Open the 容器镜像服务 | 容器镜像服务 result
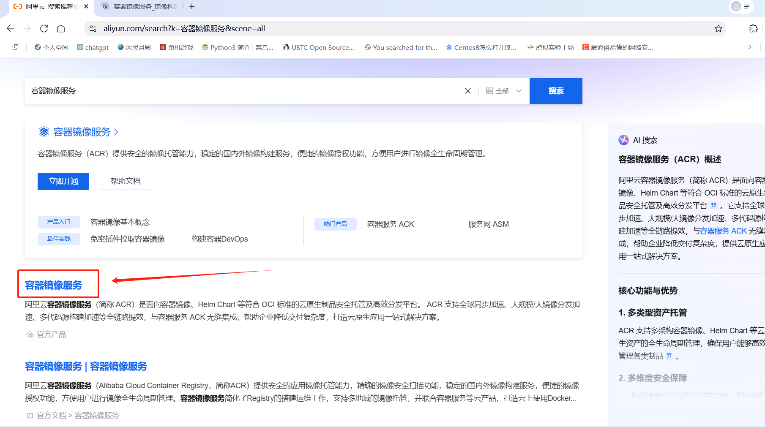765x427 pixels. point(86,366)
